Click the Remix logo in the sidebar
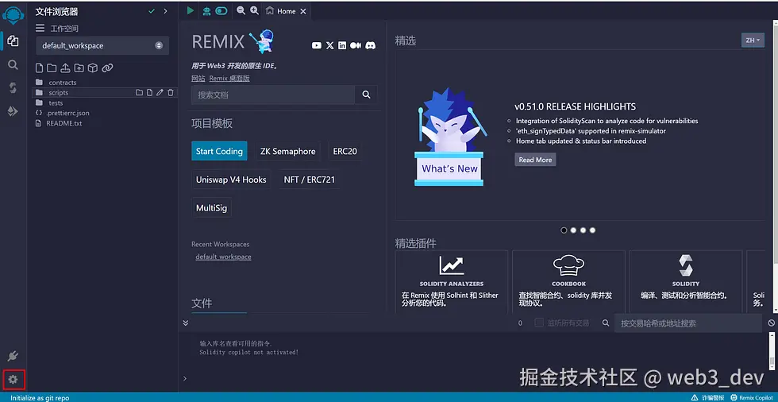778x402 pixels. [x=13, y=17]
